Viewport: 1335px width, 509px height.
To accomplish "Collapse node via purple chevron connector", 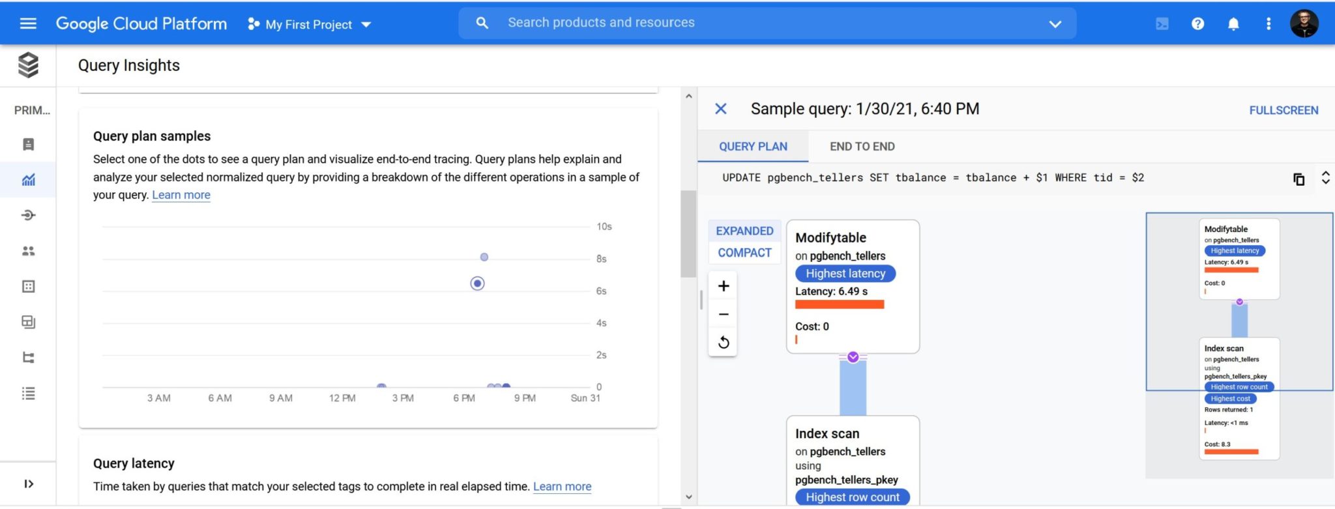I will coord(853,357).
